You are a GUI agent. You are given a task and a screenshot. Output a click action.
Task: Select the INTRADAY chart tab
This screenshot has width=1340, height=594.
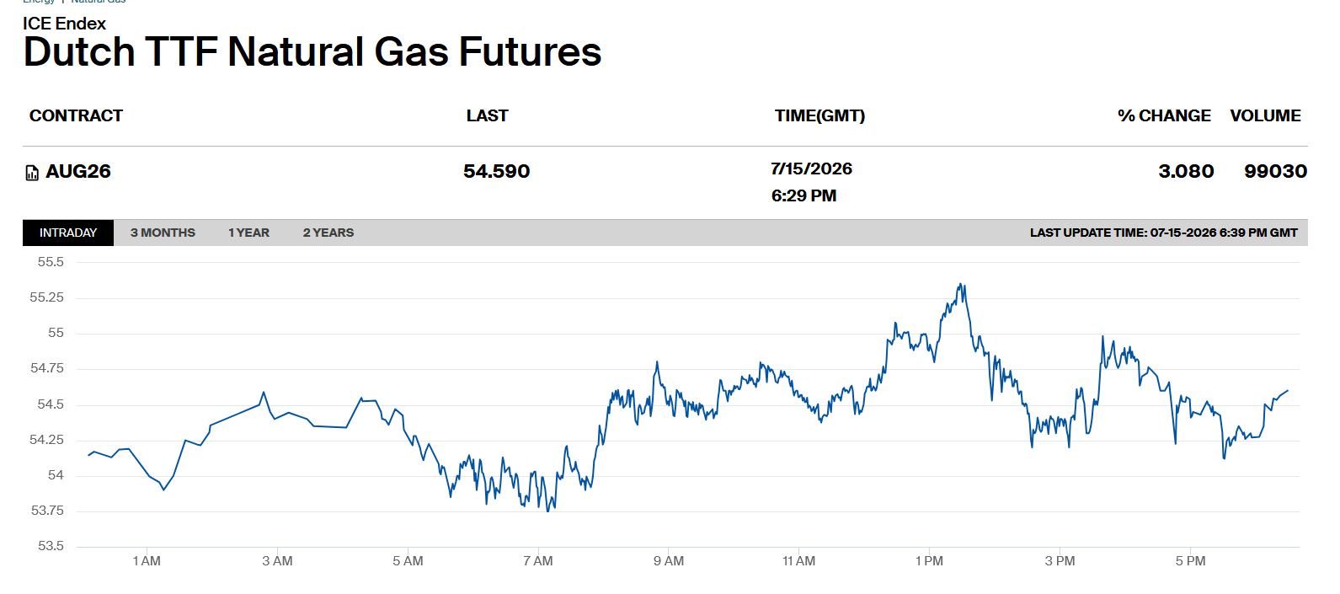(x=68, y=233)
